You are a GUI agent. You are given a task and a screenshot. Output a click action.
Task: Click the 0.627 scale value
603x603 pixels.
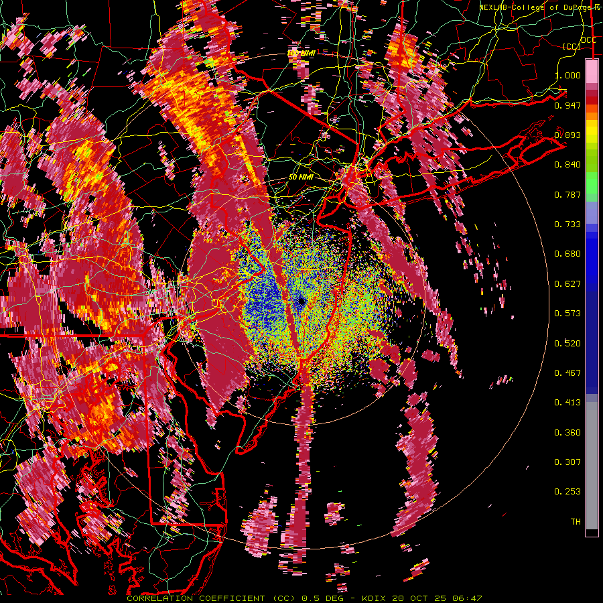(x=567, y=284)
